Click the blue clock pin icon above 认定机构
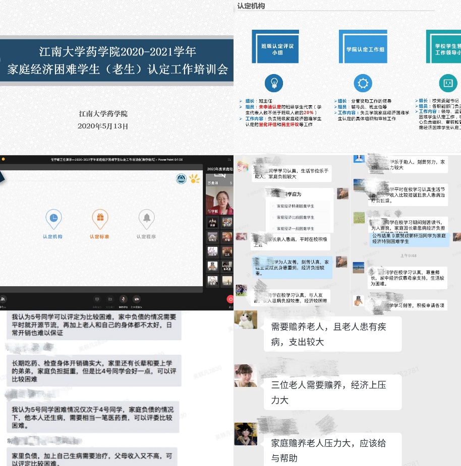The height and width of the screenshot is (466, 461). 53,219
